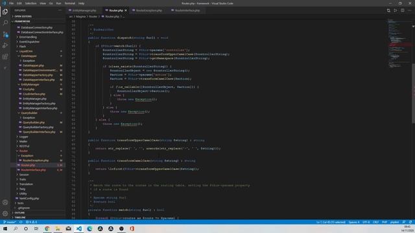Open the Run and Debug view
This screenshot has height=233, width=415.
pos(5,45)
